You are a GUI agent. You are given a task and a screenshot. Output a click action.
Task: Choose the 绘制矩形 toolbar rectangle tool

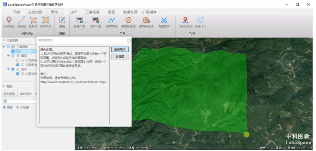(x=46, y=22)
